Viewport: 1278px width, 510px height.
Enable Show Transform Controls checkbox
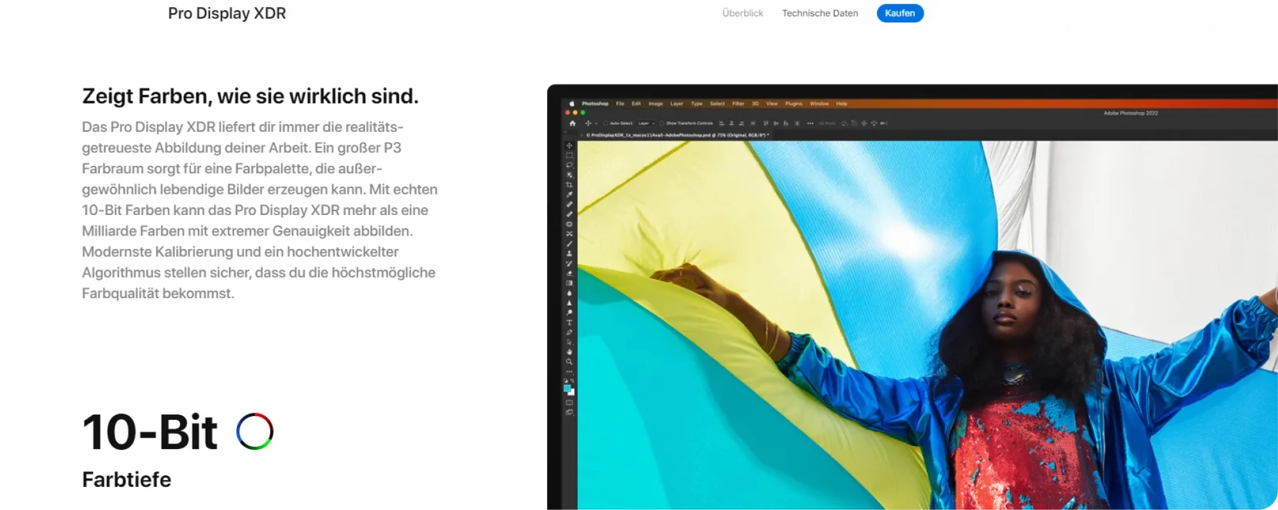click(x=662, y=123)
